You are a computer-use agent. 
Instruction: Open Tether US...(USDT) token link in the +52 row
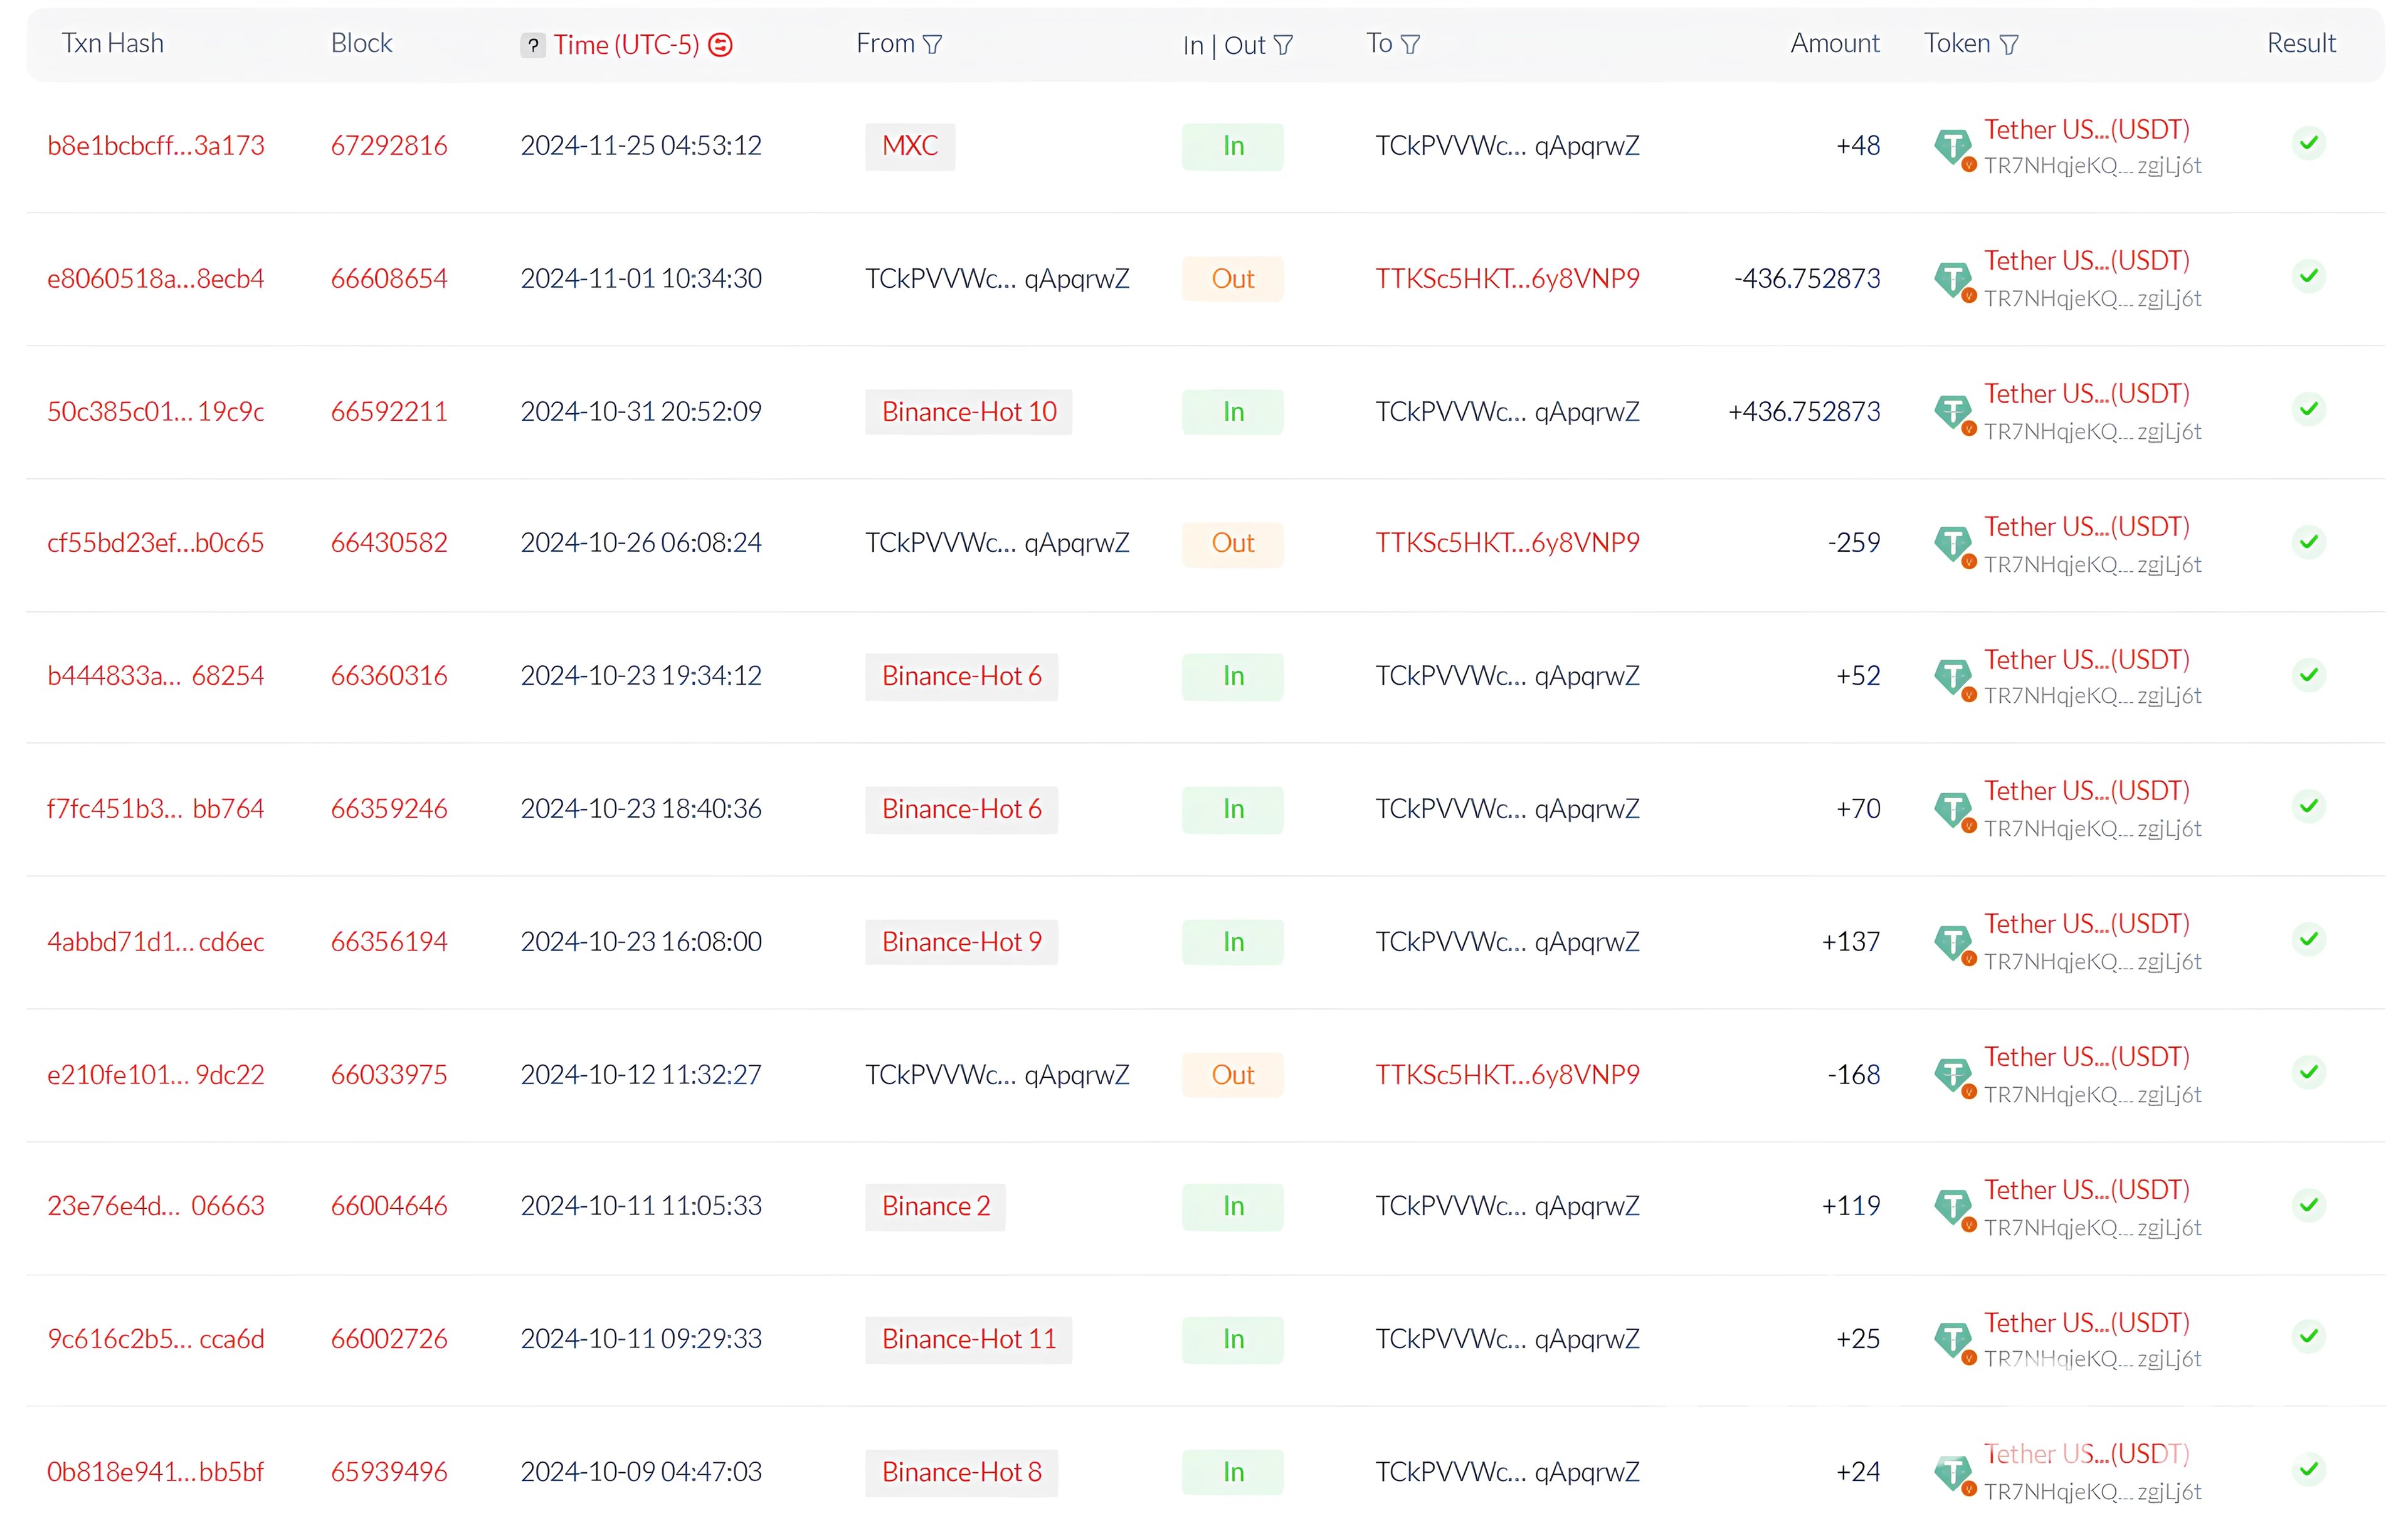(x=2086, y=660)
